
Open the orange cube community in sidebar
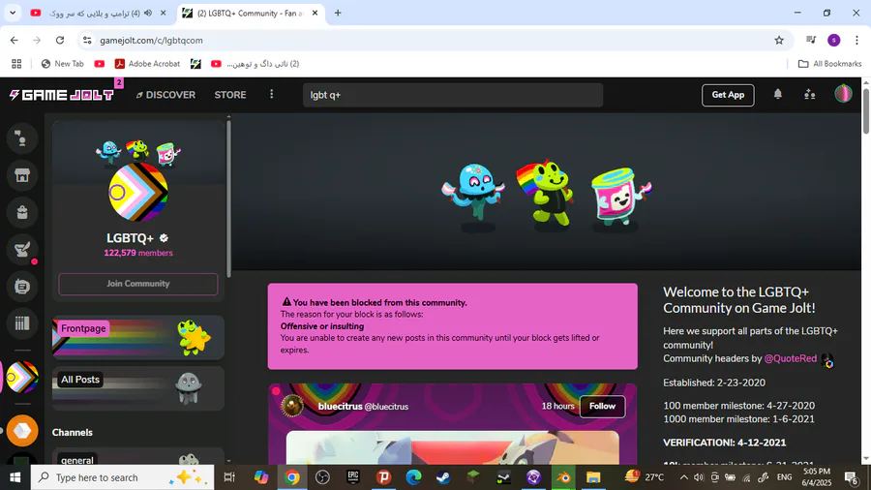(22, 431)
